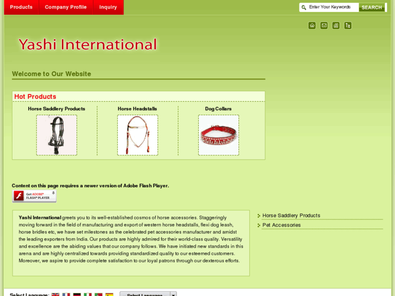The height and width of the screenshot is (296, 395).
Task: Open the sitemap tree icon
Action: pos(348,26)
